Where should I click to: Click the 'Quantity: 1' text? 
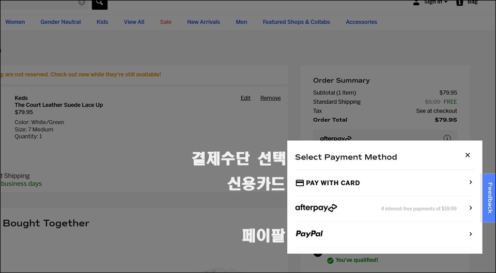click(x=28, y=136)
